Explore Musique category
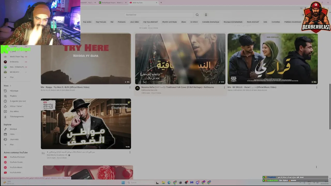 pos(13,129)
